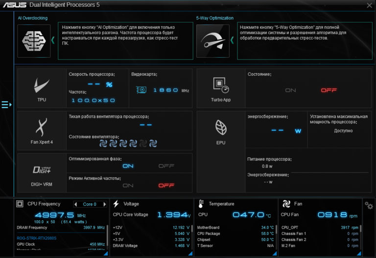Image resolution: width=376 pixels, height=258 pixels.
Task: Click the AI Overclocking heading
Action: click(33, 18)
